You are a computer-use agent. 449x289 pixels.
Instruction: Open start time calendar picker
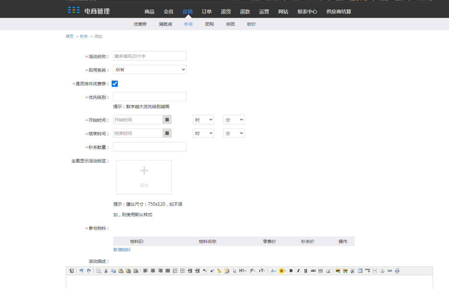tap(167, 119)
